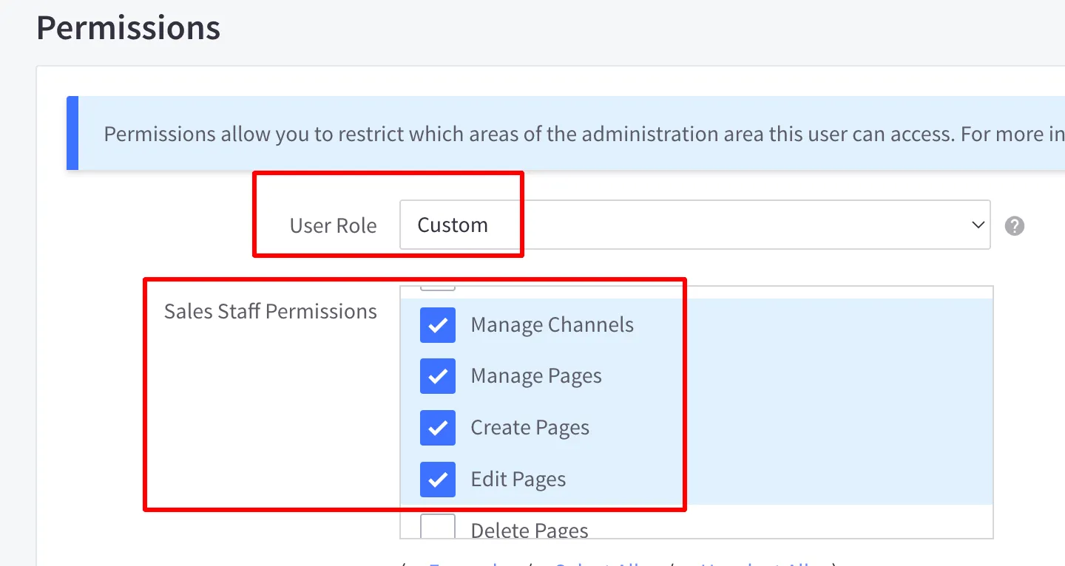
Task: Click the chevron arrow of the User Role select
Action: point(978,225)
